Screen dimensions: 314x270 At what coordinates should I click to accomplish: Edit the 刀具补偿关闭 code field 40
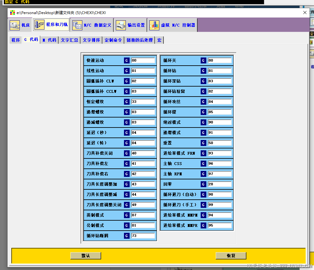[143, 153]
